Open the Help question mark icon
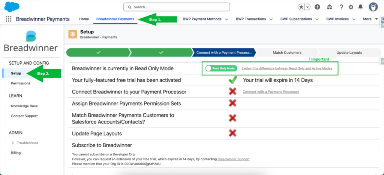This screenshot has width=384, height=175. [341, 7]
